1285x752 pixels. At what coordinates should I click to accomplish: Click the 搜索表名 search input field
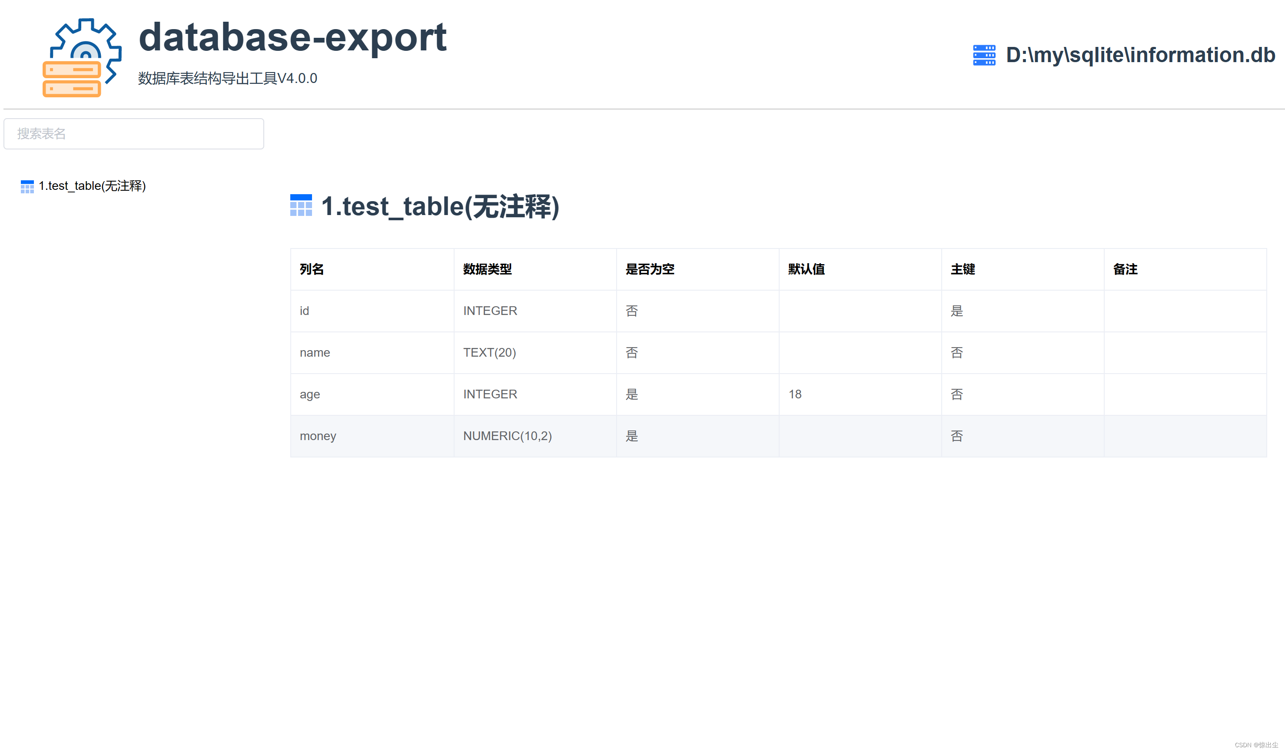pos(133,133)
